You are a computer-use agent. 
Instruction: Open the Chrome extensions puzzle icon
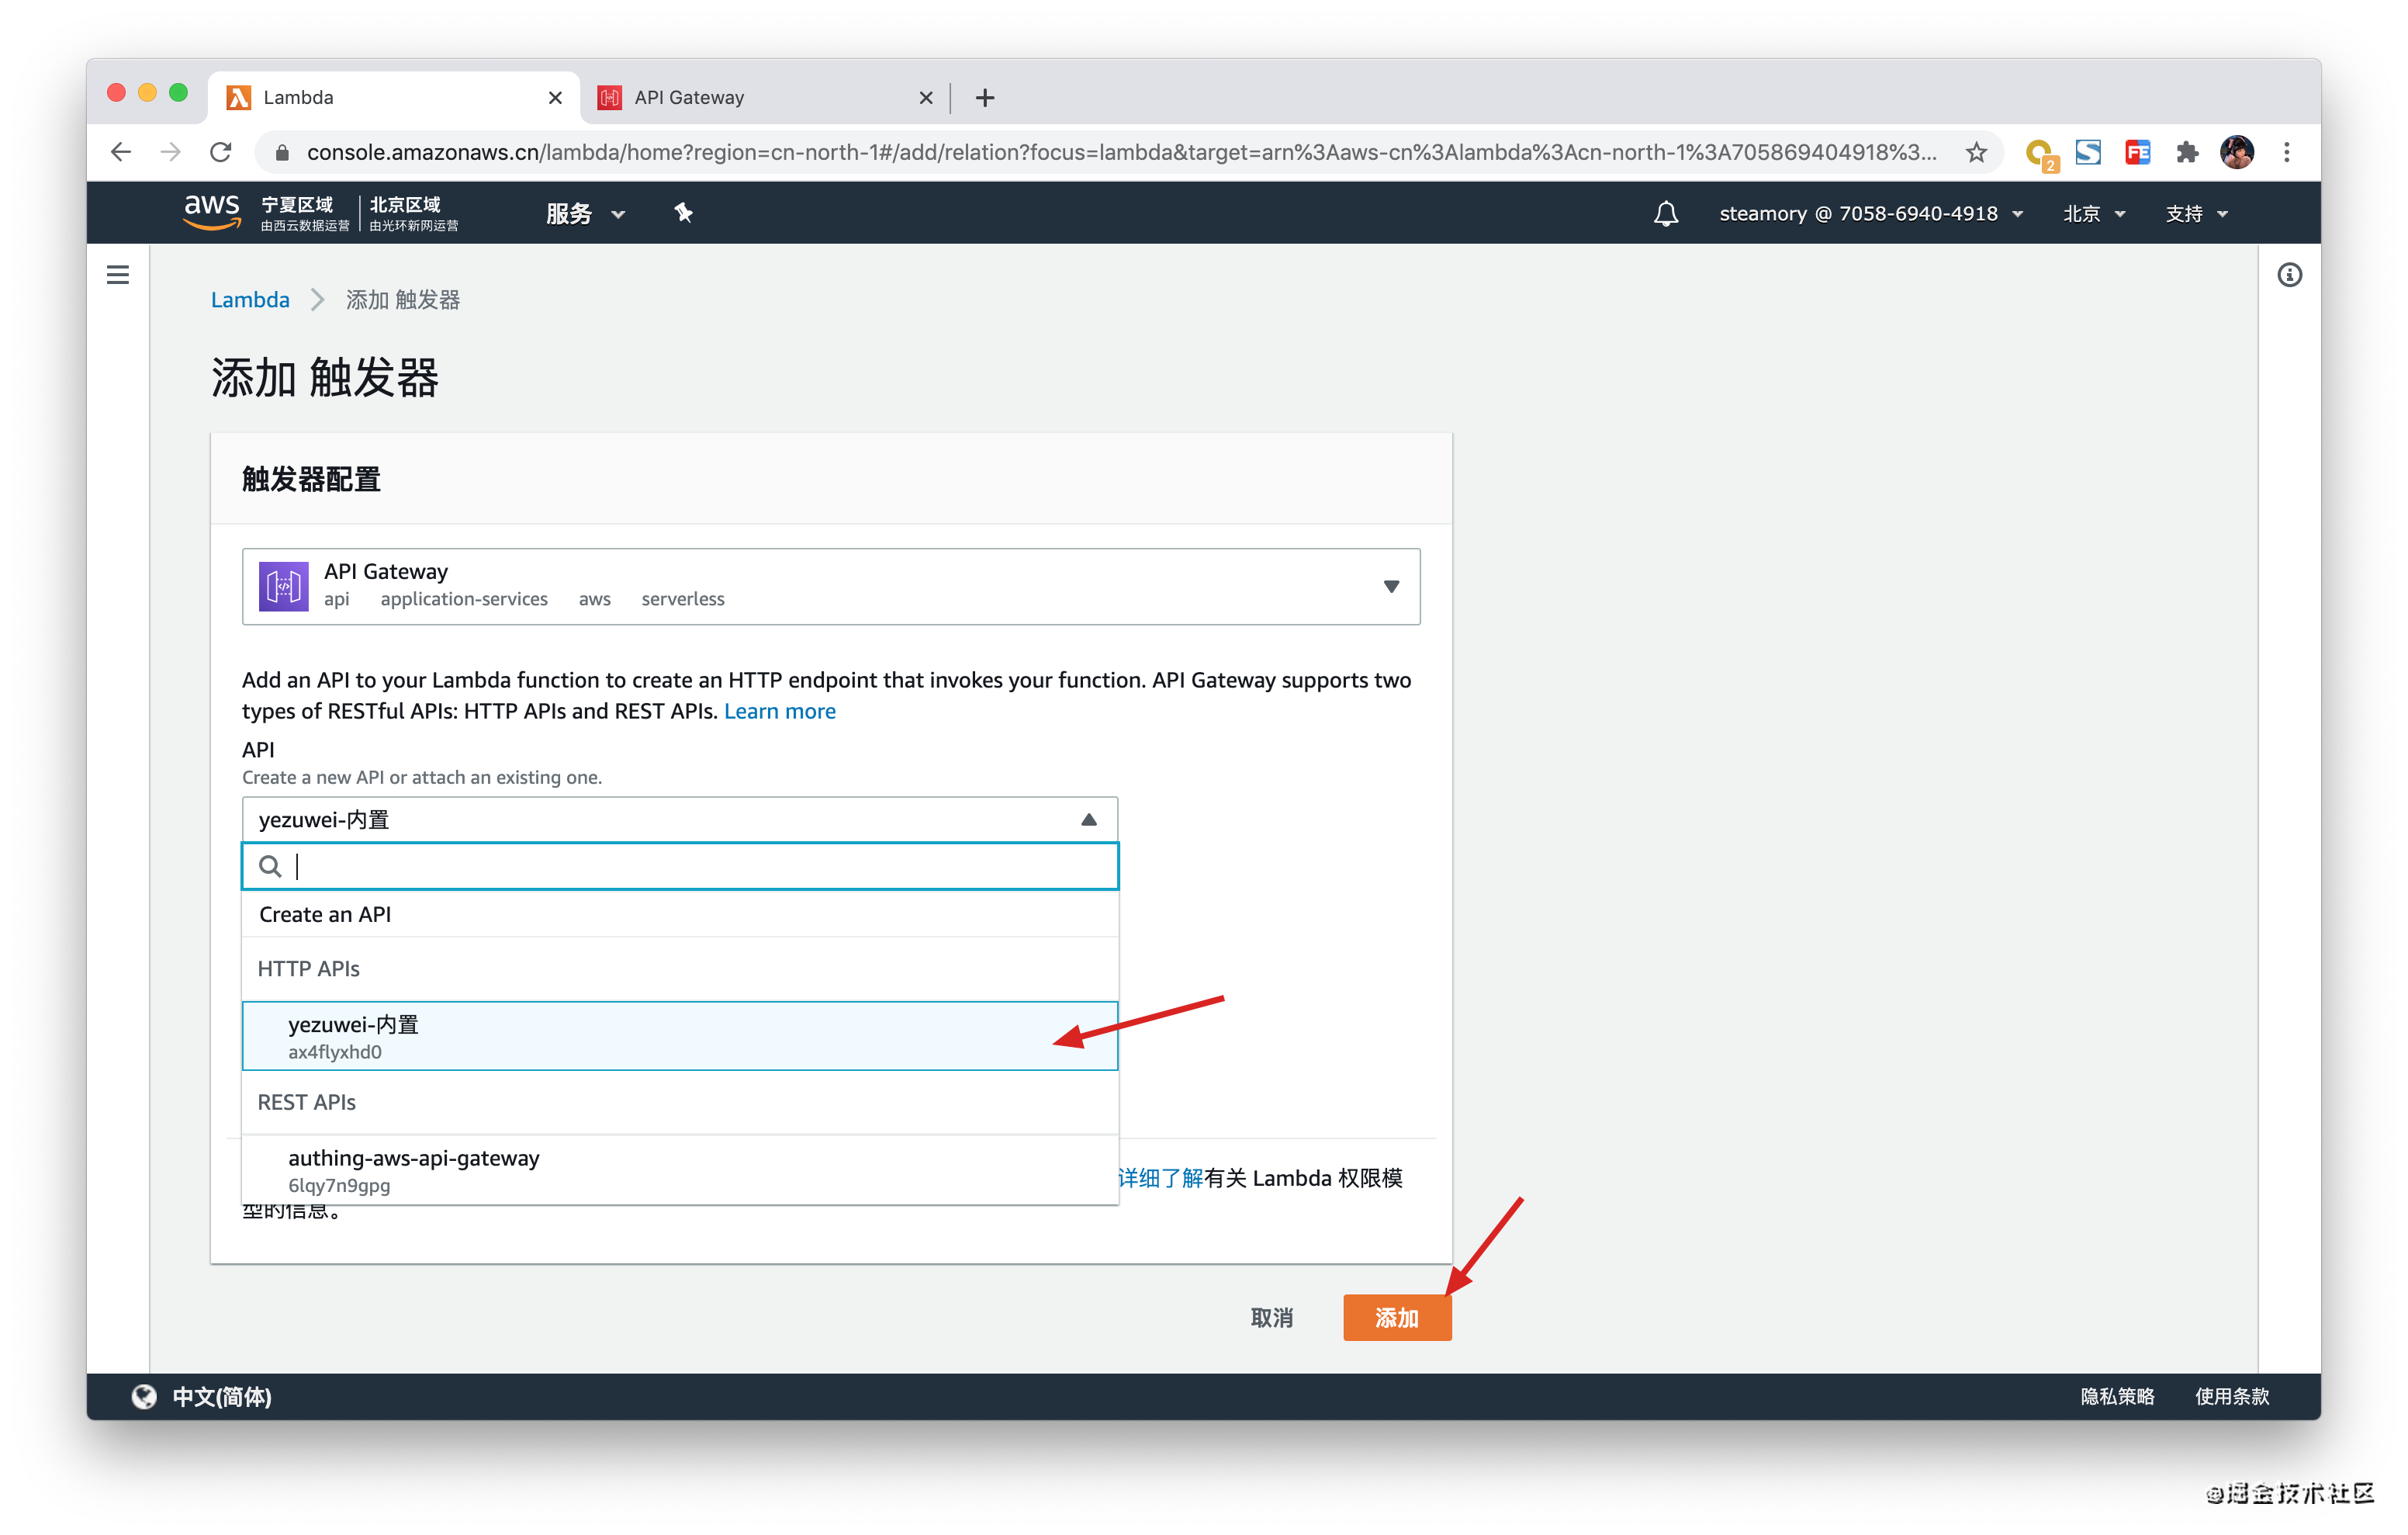(x=2187, y=152)
